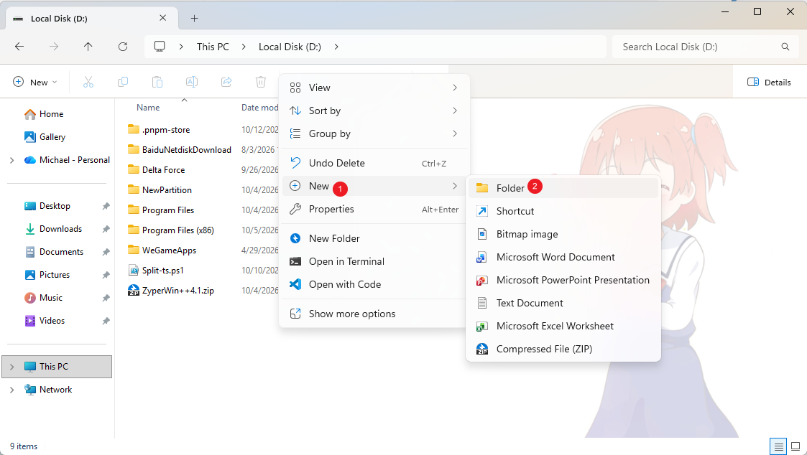Create a new Compressed File (ZIP)

pos(563,349)
